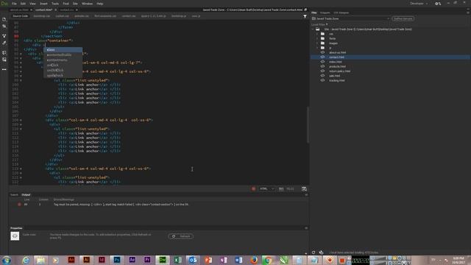
Task: Click the sync settings icon beside 0%
Action: pyautogui.click(x=438, y=4)
